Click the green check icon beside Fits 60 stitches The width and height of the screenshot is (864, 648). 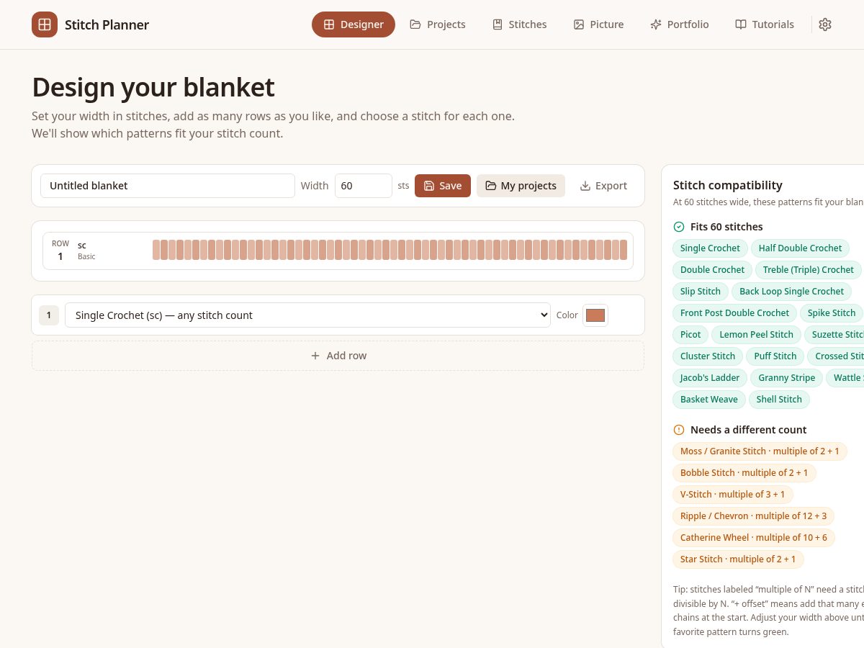[679, 227]
